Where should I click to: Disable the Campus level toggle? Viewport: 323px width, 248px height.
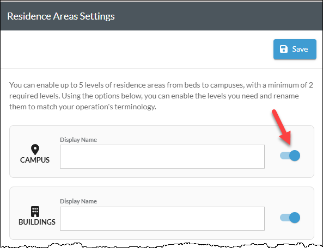pyautogui.click(x=290, y=156)
